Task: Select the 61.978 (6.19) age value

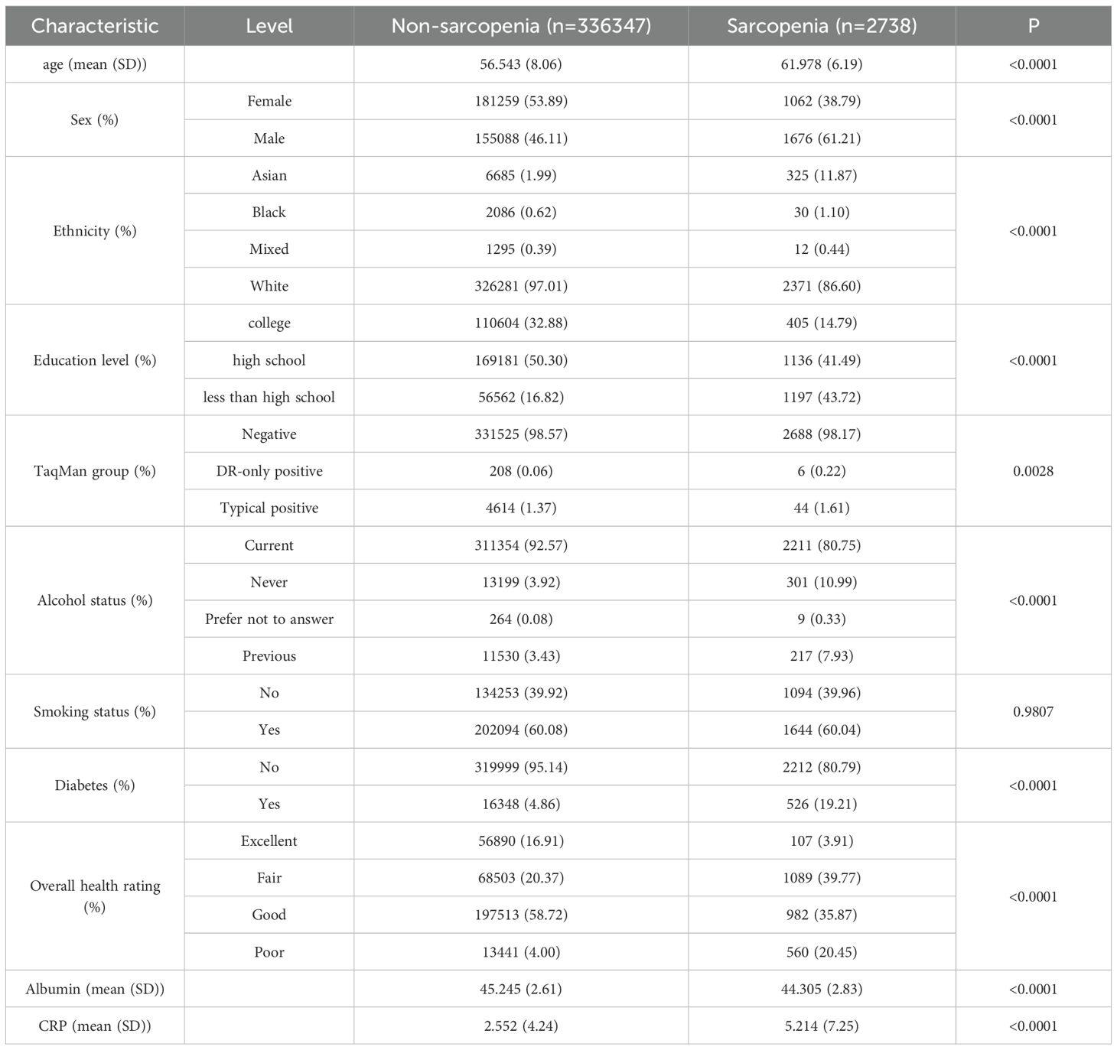Action: 822,64
